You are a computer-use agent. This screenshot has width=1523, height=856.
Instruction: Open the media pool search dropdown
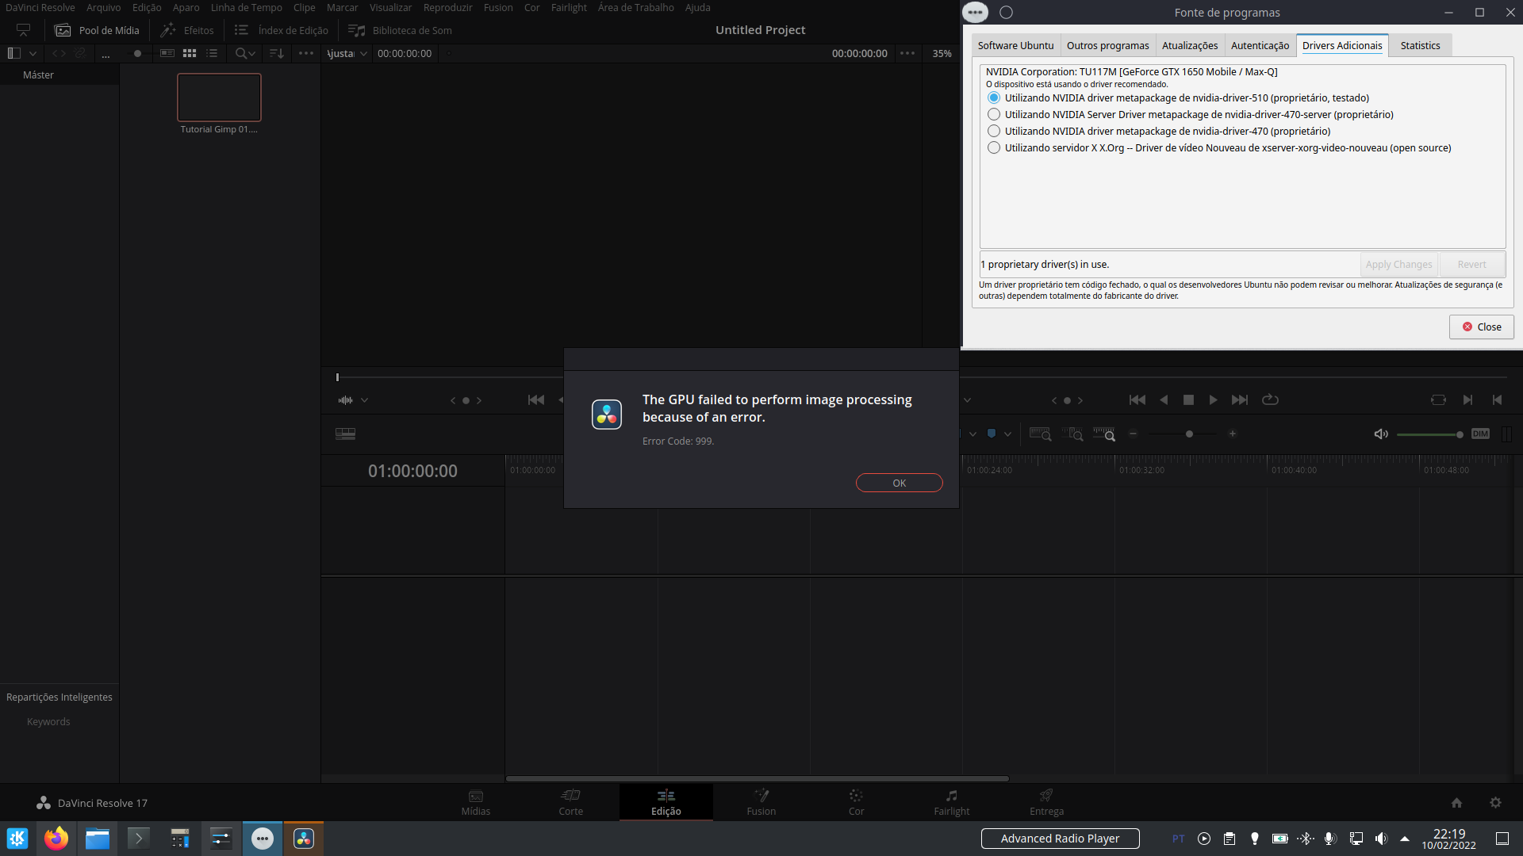(x=245, y=53)
